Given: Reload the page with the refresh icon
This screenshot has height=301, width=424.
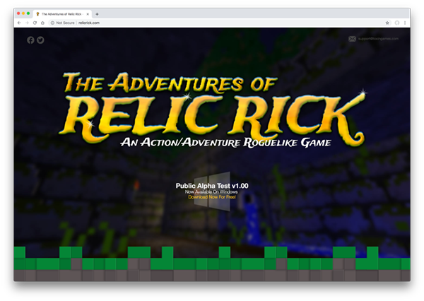Looking at the screenshot, I should point(35,23).
